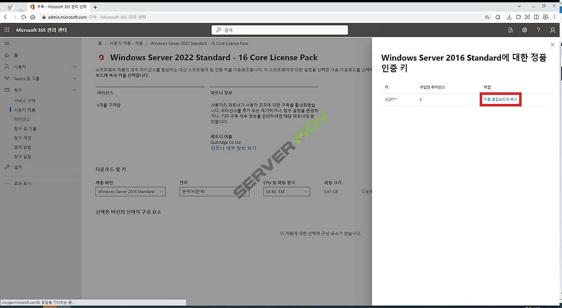Click the key value JN2F7**
The image size is (562, 308).
click(391, 99)
